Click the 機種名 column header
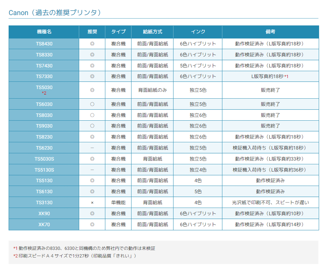 pos(44,32)
